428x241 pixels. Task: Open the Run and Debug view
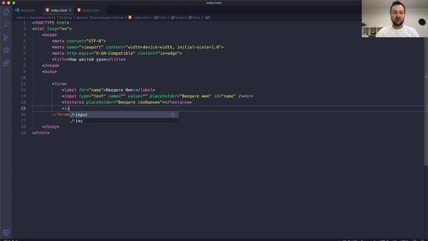(6, 50)
